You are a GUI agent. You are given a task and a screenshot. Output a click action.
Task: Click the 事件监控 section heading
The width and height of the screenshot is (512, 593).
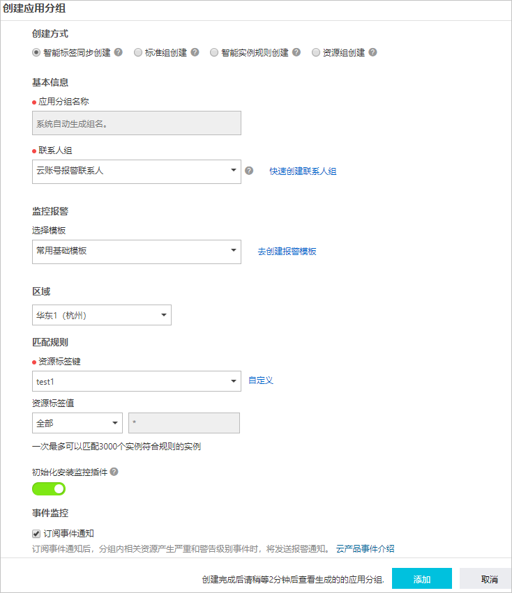(50, 513)
